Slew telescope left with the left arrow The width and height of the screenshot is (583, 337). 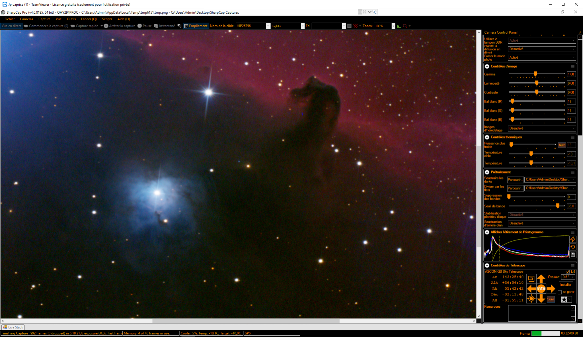(531, 289)
